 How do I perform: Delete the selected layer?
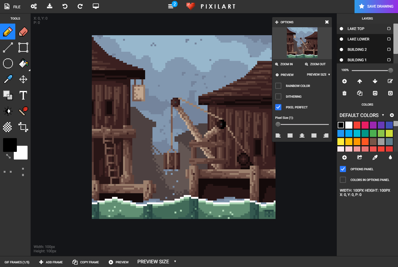tap(344, 93)
